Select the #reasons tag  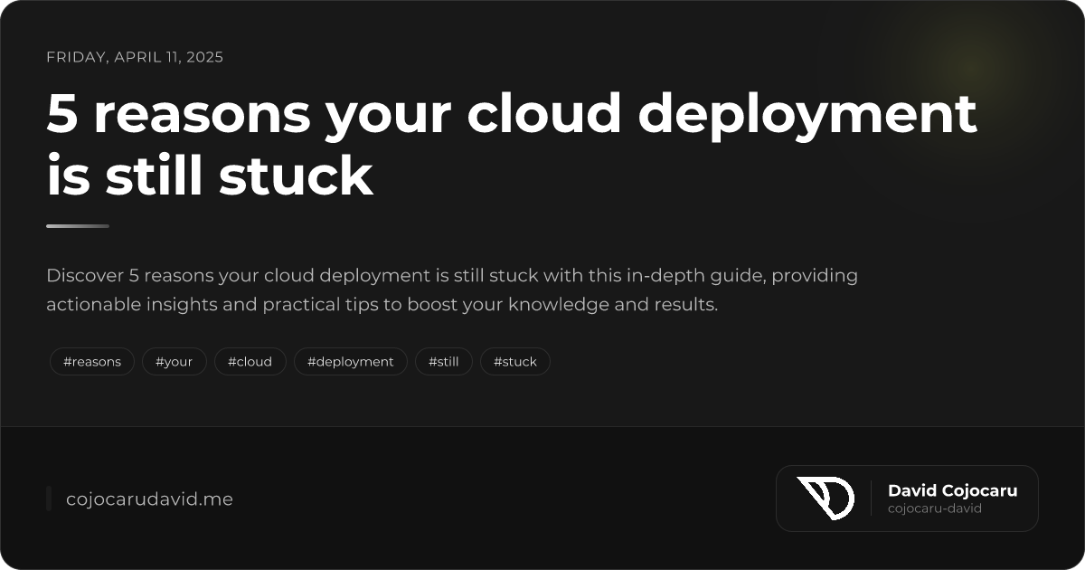[x=91, y=361]
